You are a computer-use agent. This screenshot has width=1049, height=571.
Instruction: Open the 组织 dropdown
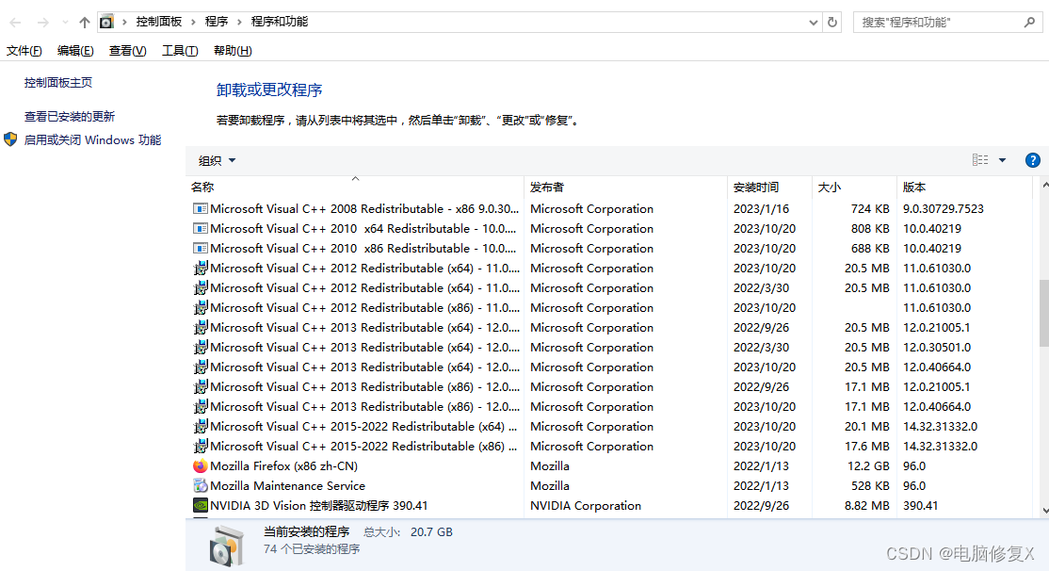(217, 161)
